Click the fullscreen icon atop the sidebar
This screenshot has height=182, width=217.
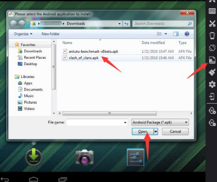[x=212, y=1]
